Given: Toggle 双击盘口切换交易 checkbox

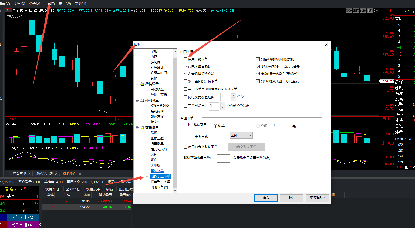Looking at the screenshot, I should [x=186, y=74].
